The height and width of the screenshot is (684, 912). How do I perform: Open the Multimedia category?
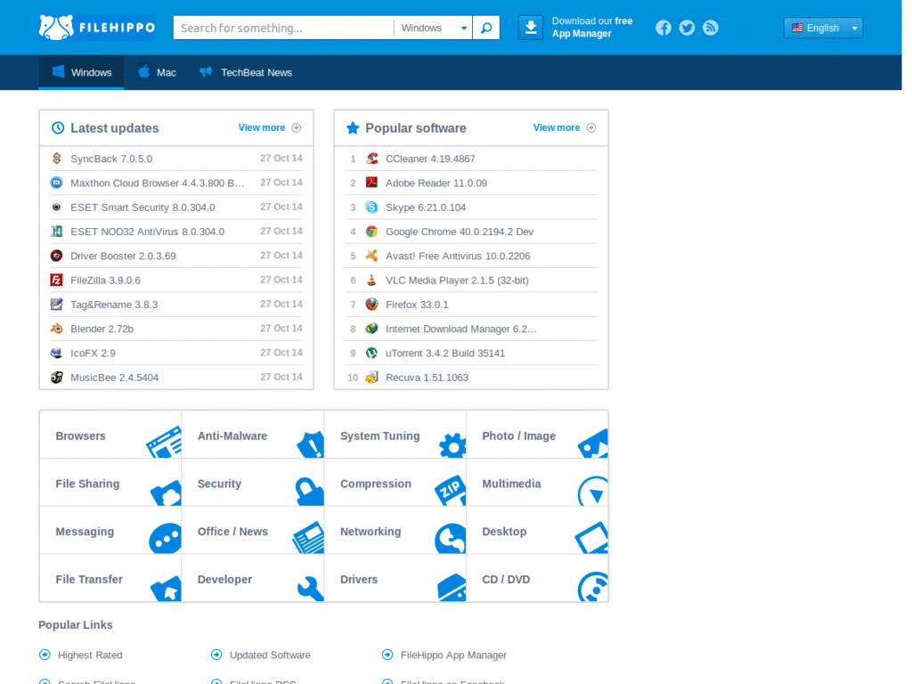point(537,483)
